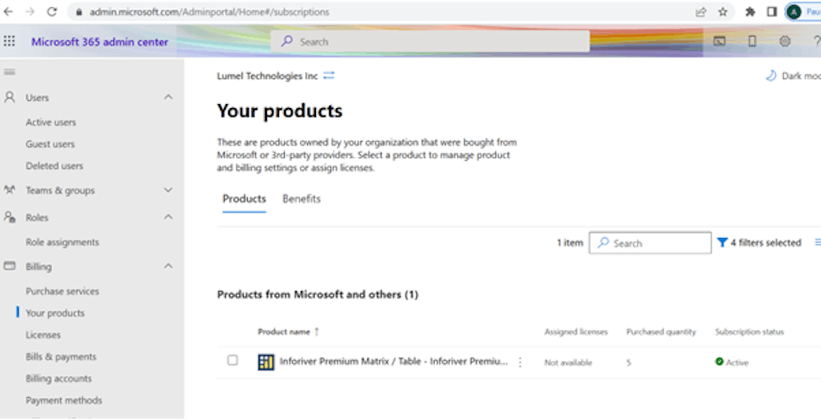Screen dimensions: 821x420
Task: Switch to the Products tab
Action: click(x=244, y=199)
